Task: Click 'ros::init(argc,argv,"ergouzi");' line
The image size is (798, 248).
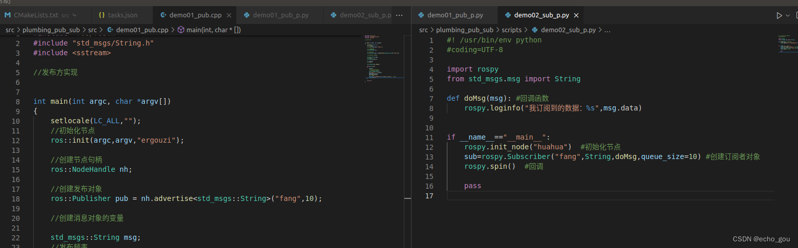Action: pos(117,140)
